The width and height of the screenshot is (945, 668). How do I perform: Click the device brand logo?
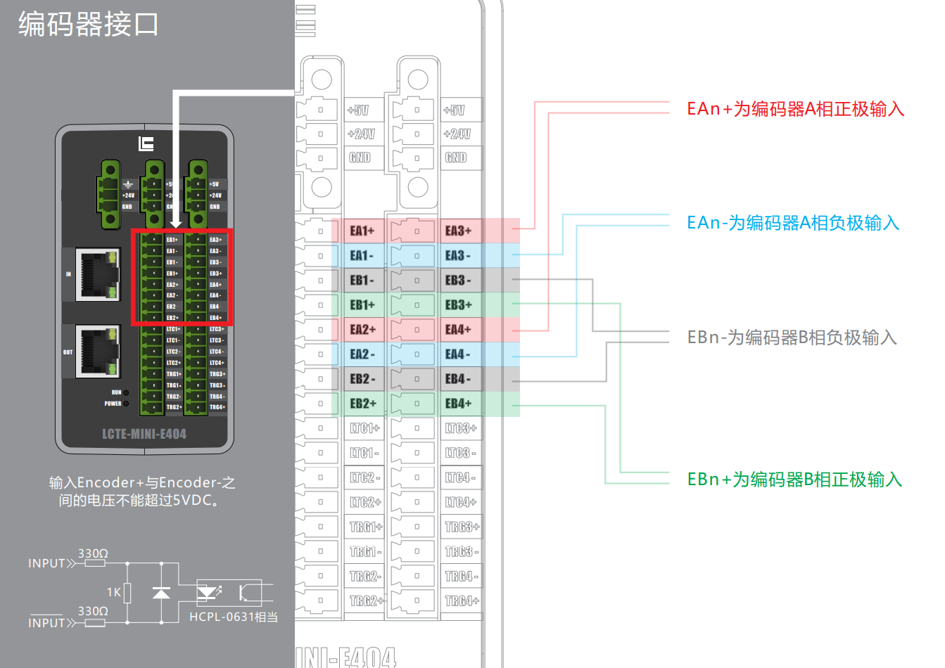click(146, 143)
